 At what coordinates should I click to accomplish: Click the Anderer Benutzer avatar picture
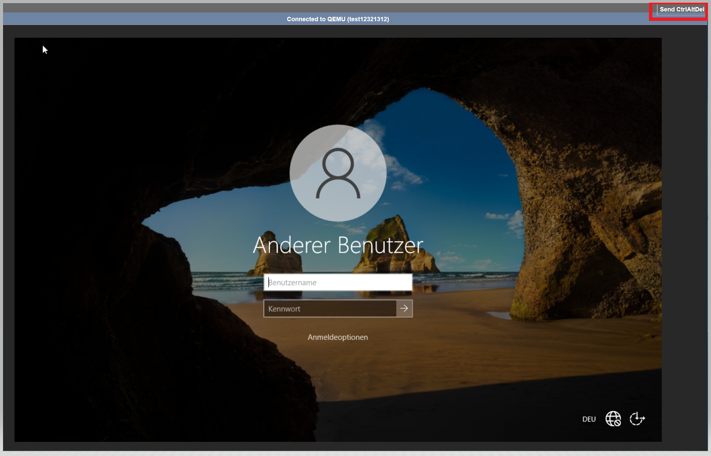pyautogui.click(x=338, y=173)
